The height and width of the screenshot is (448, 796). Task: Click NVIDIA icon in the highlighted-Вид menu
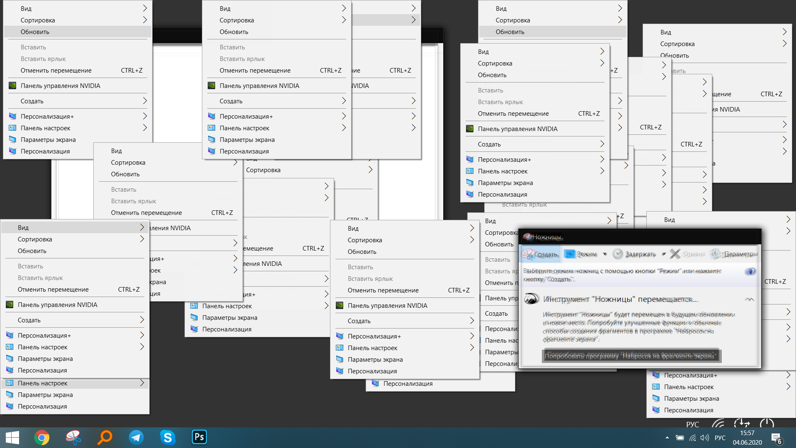coord(10,304)
